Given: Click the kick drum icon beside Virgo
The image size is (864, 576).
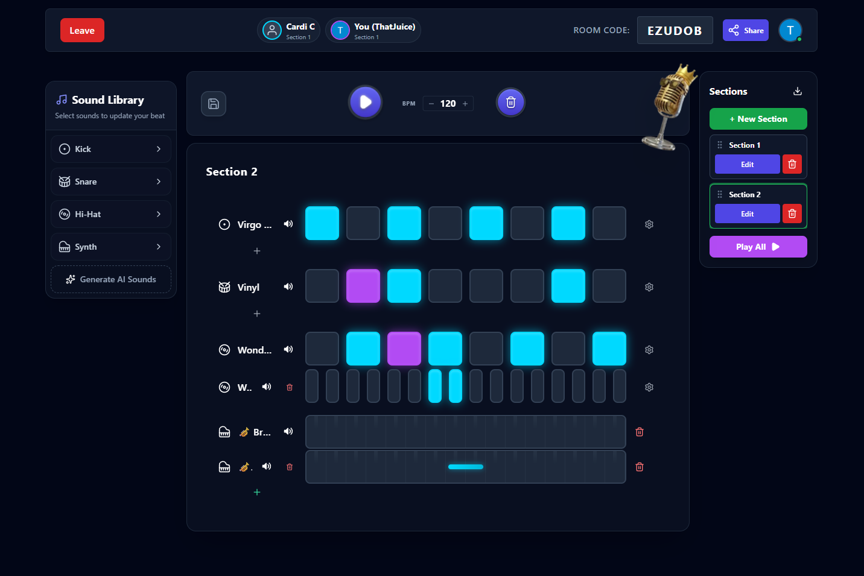Looking at the screenshot, I should 224,224.
